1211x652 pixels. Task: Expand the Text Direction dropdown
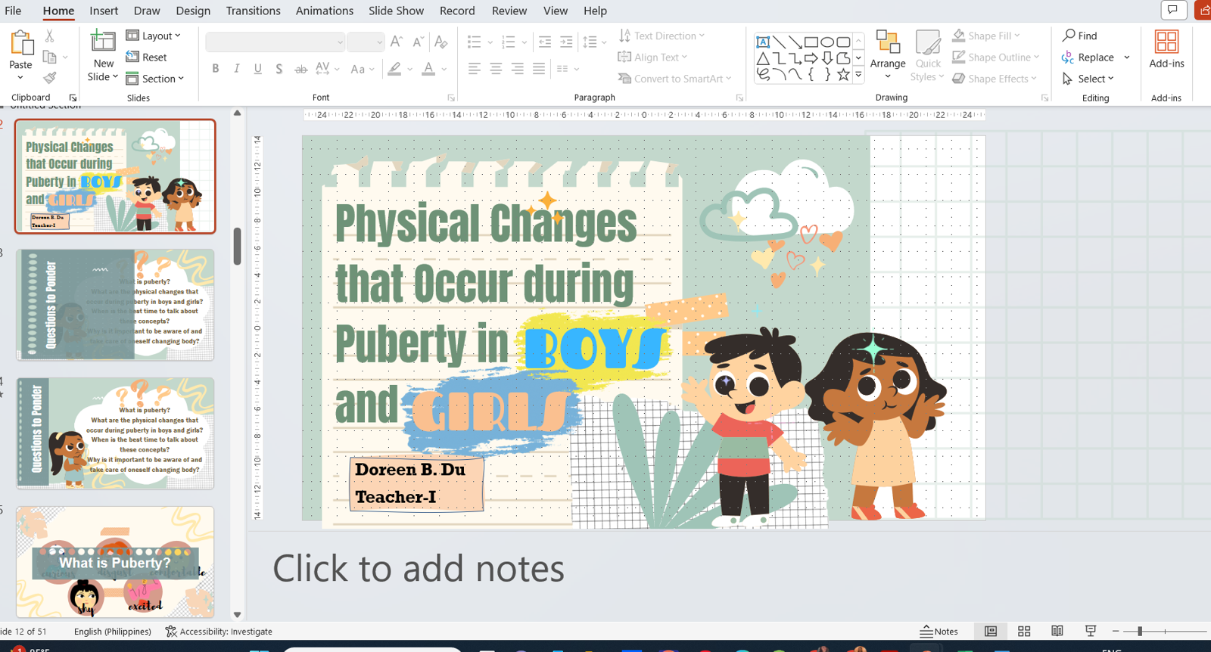(x=662, y=36)
